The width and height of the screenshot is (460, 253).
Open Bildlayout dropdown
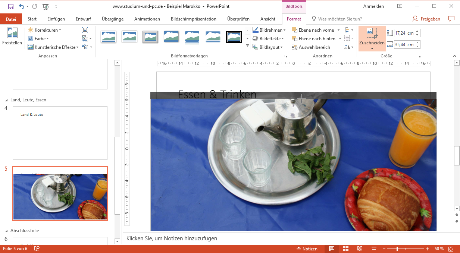pyautogui.click(x=267, y=47)
